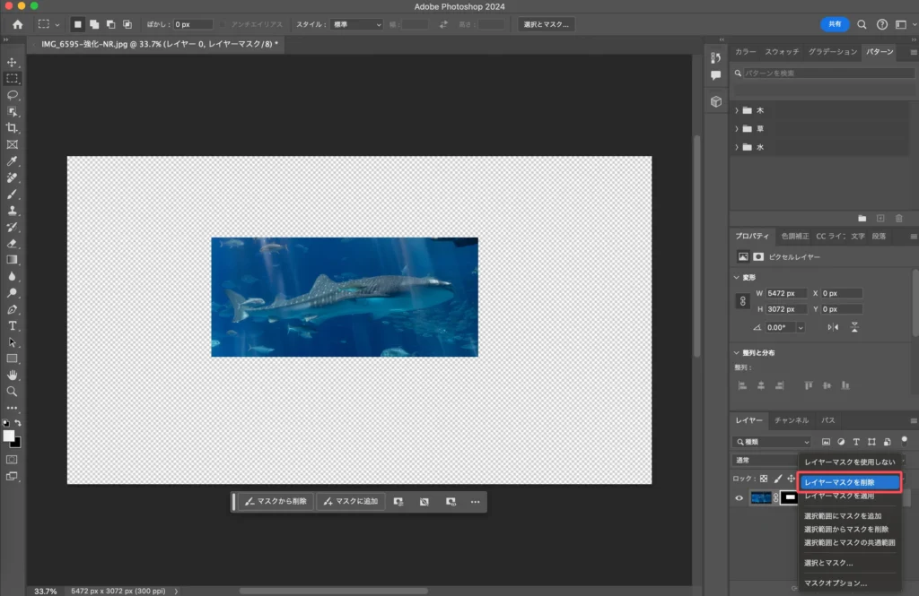The height and width of the screenshot is (596, 919).
Task: Toggle visibility of layer 0 eye icon
Action: coord(740,498)
